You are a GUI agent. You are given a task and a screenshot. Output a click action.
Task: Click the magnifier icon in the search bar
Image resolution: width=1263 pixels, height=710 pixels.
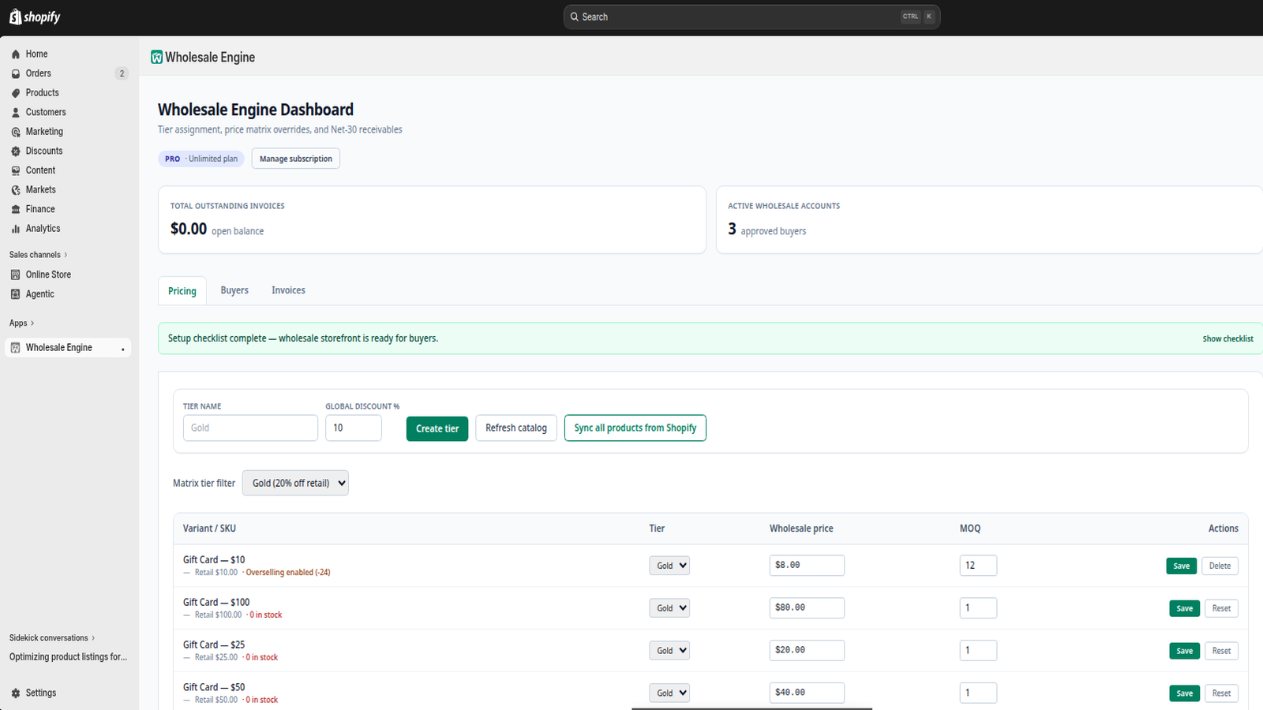tap(575, 17)
